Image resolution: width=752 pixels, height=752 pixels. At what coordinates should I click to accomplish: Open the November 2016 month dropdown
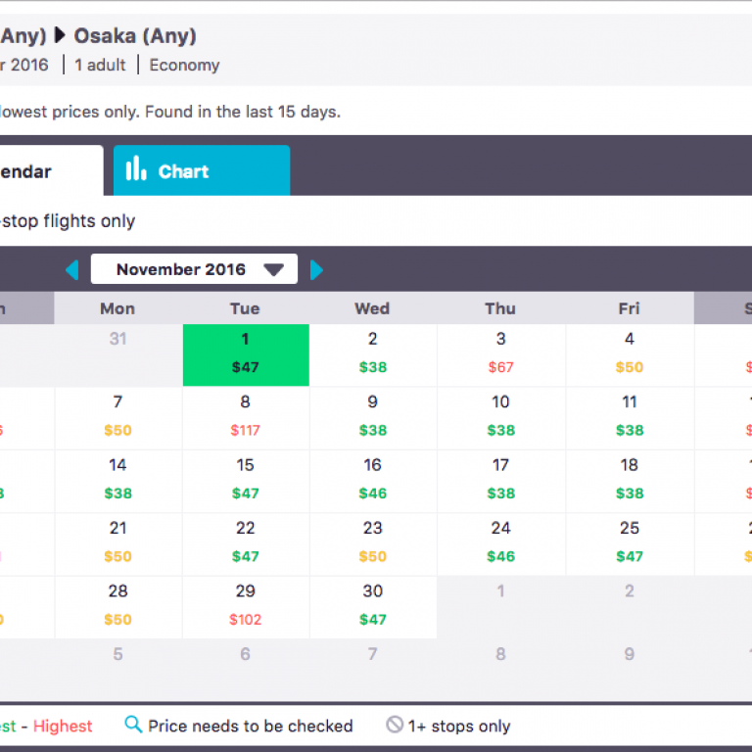tap(194, 269)
